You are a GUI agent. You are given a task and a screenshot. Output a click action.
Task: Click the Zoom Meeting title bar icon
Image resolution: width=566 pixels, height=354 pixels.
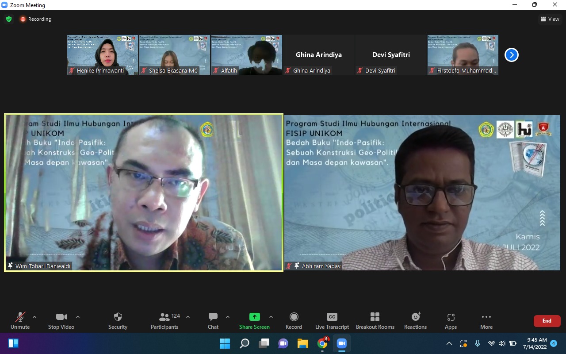pyautogui.click(x=5, y=5)
